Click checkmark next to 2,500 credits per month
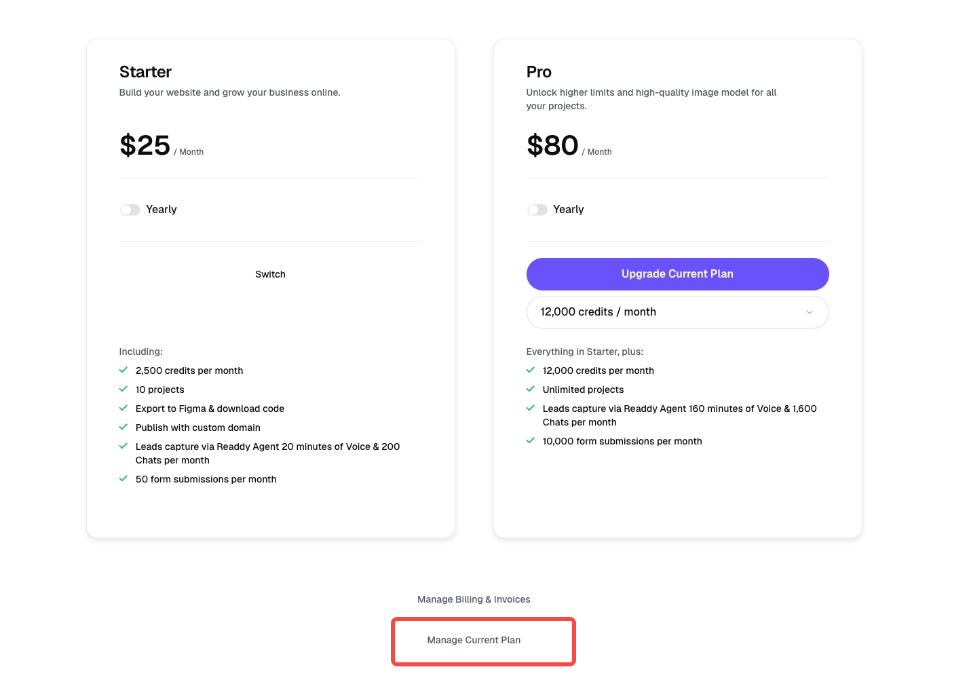The image size is (969, 682). tap(123, 371)
